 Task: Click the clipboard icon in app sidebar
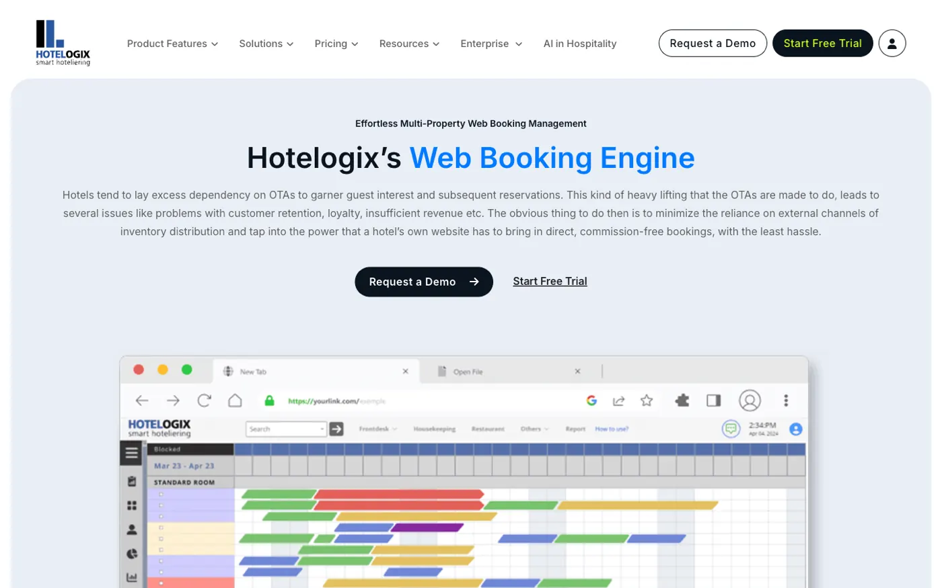[x=132, y=481]
